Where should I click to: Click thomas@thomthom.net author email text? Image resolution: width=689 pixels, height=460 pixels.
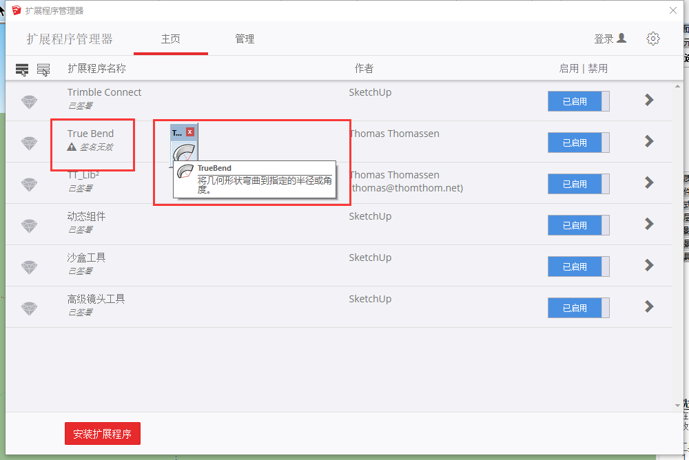(x=407, y=188)
